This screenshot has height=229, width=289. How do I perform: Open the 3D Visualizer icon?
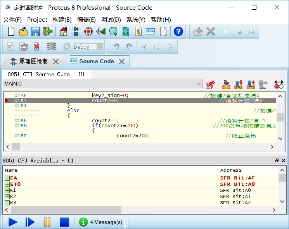click(101, 31)
